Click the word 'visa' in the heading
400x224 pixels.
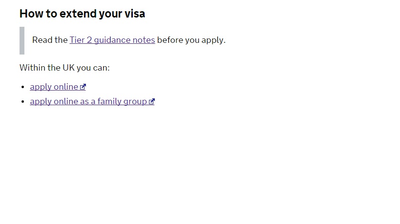135,14
